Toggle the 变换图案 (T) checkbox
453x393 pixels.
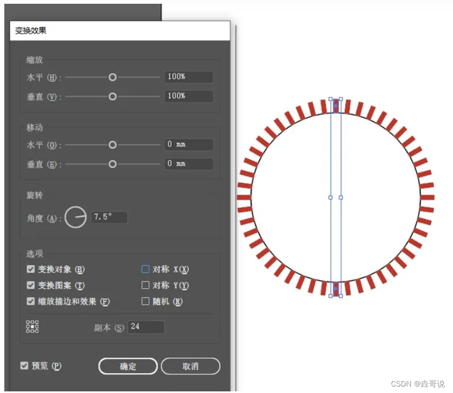(x=31, y=285)
